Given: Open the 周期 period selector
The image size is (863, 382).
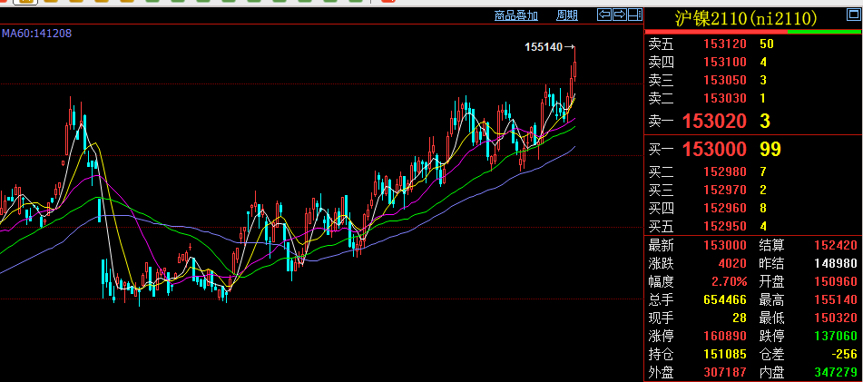Looking at the screenshot, I should (x=566, y=15).
